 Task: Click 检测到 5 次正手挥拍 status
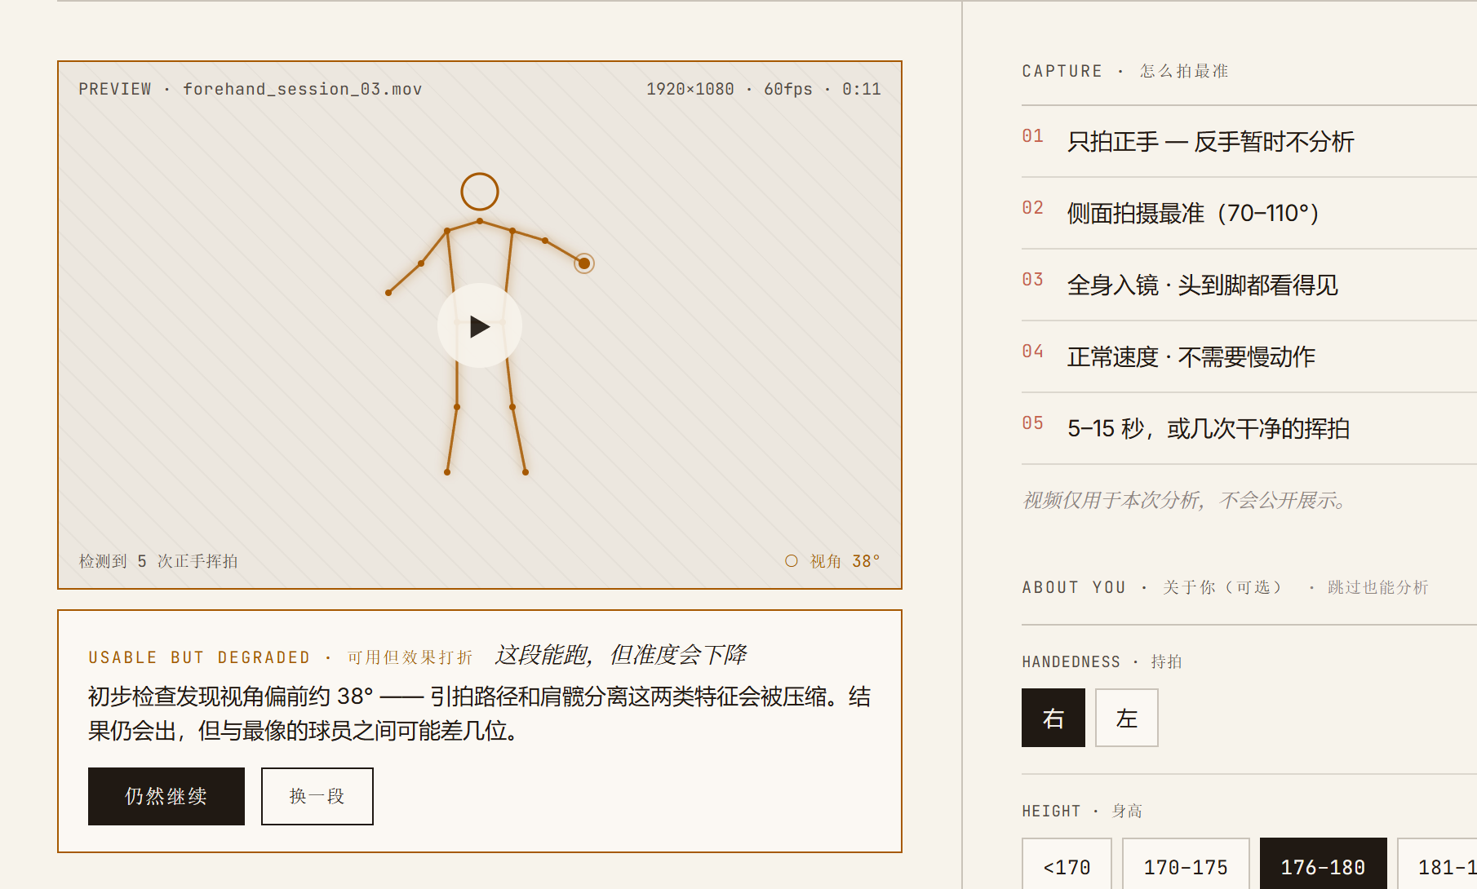click(x=158, y=561)
